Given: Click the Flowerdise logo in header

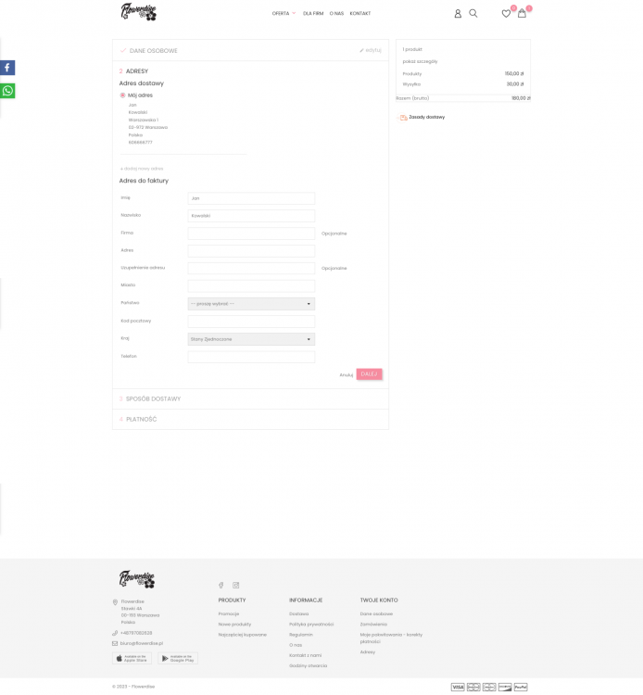Looking at the screenshot, I should coord(139,12).
